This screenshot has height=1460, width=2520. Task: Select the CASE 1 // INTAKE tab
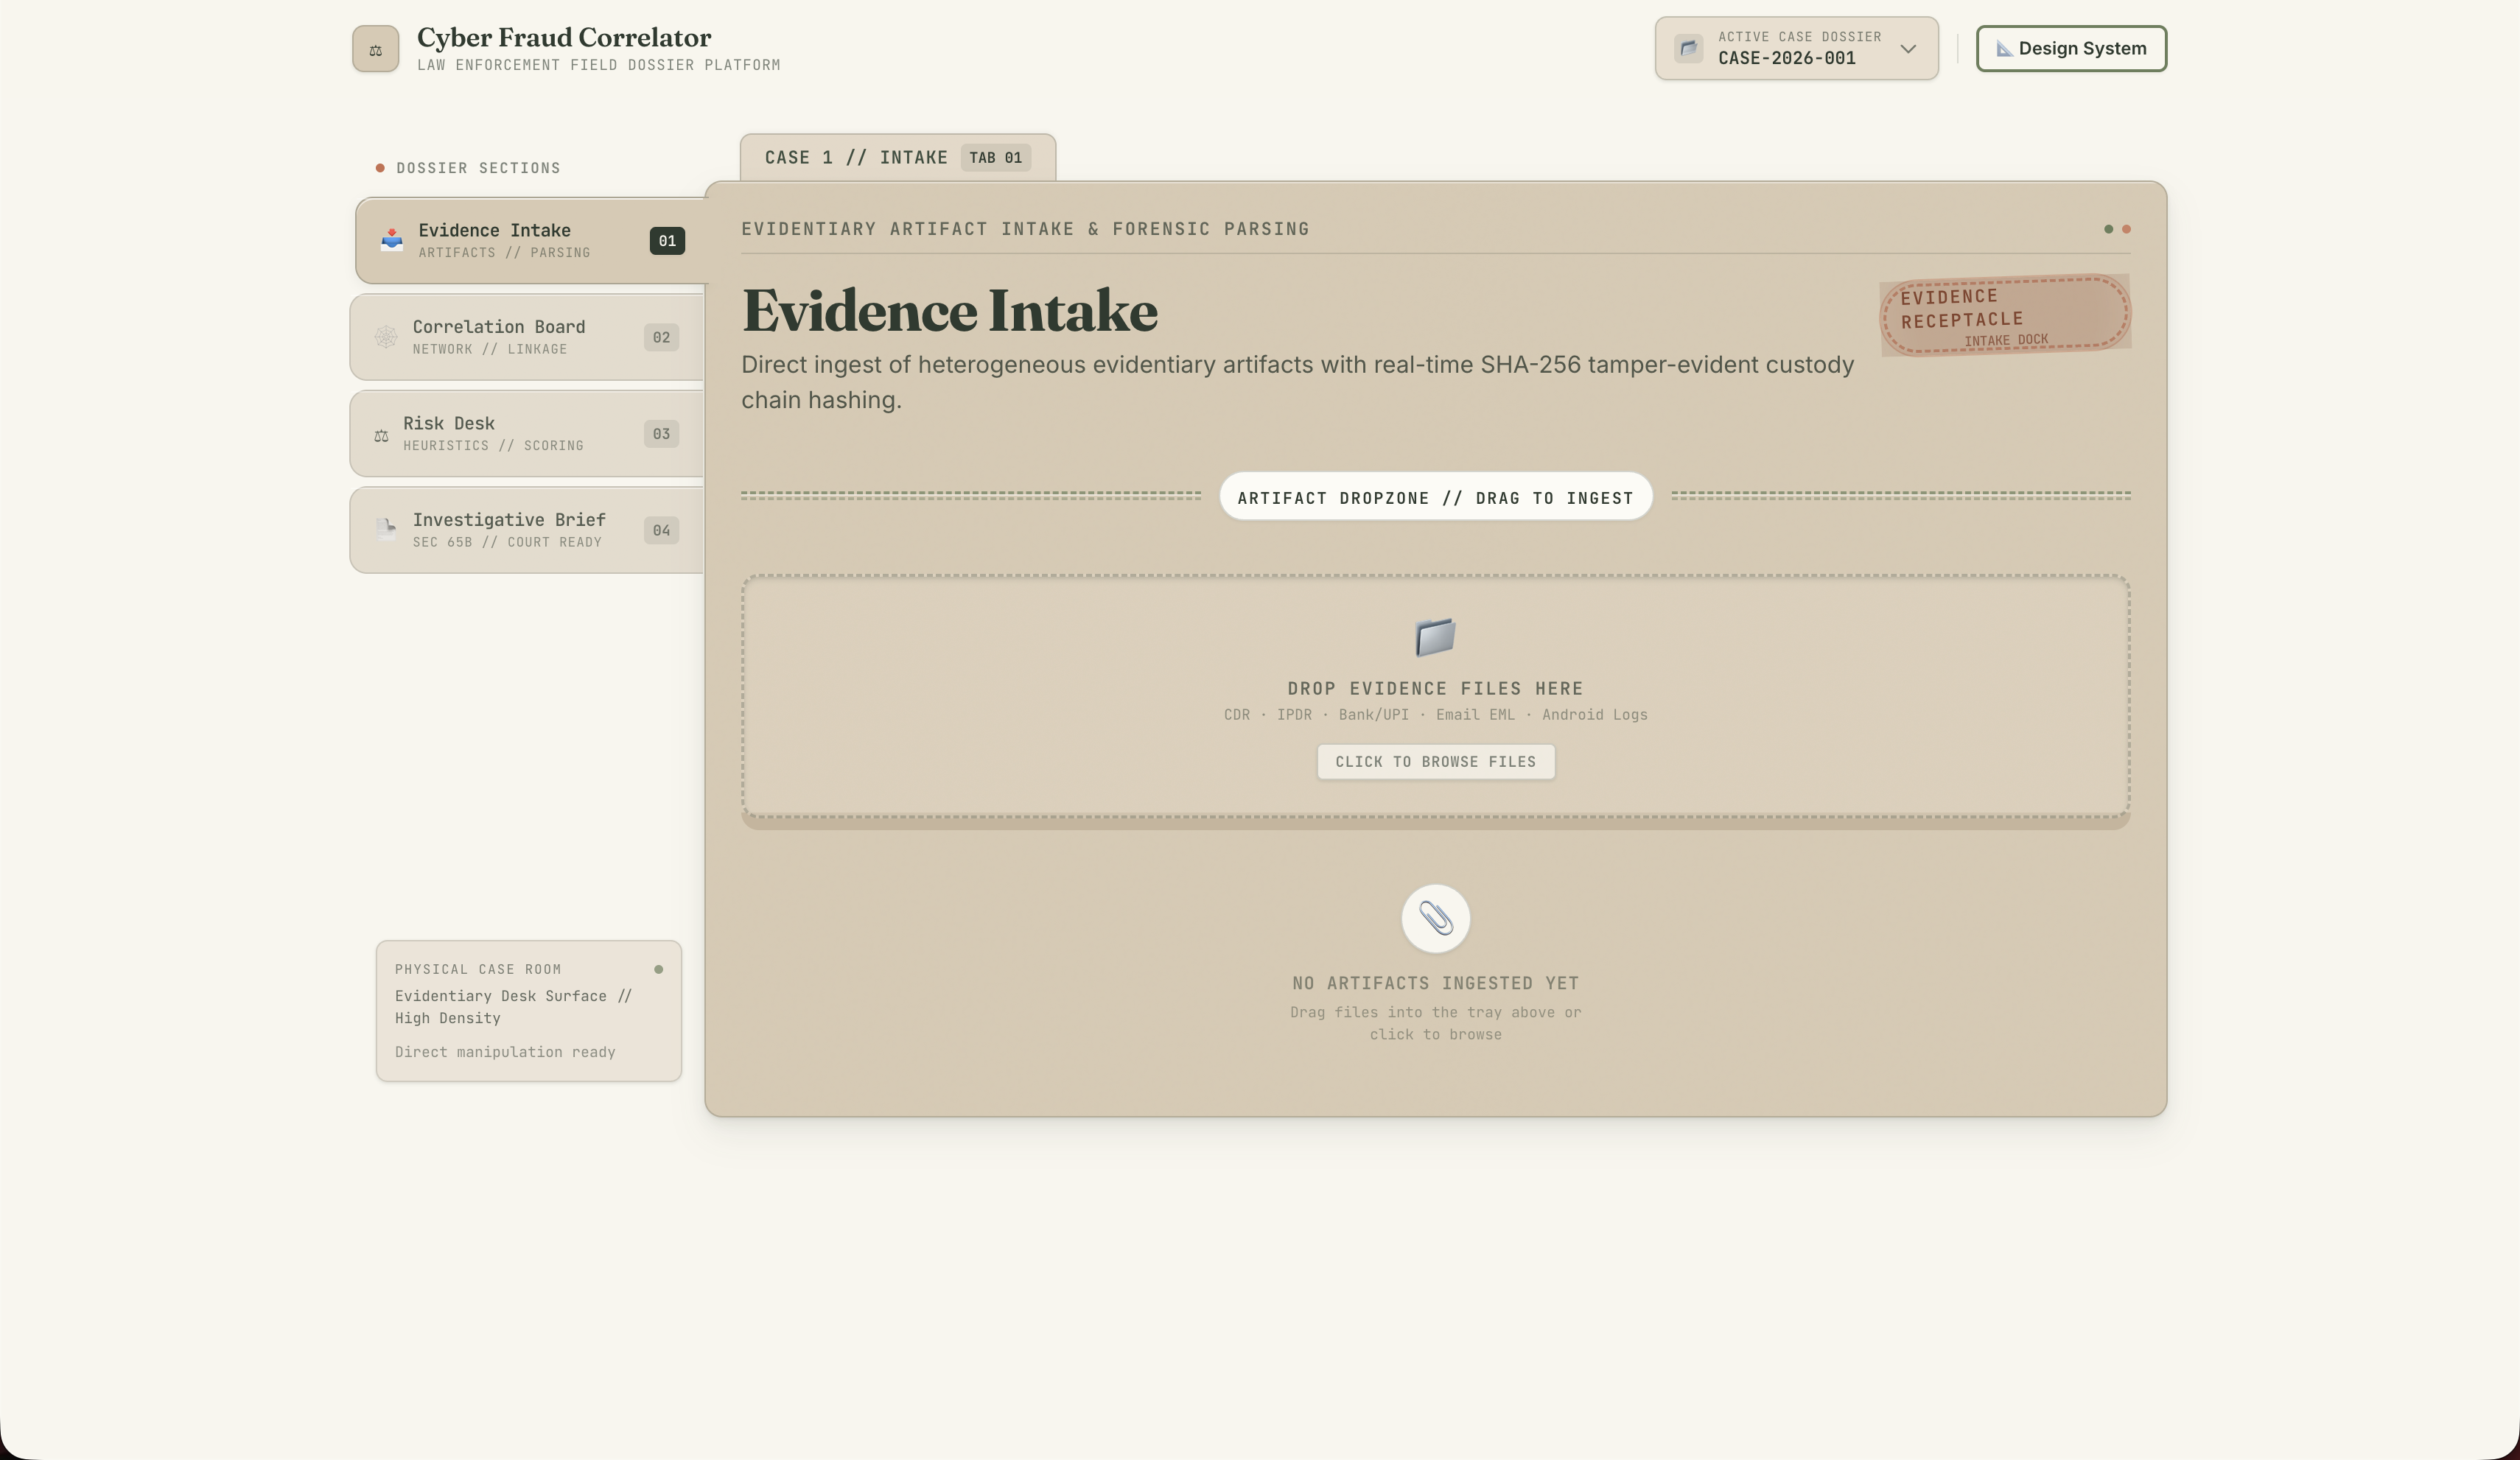point(897,158)
